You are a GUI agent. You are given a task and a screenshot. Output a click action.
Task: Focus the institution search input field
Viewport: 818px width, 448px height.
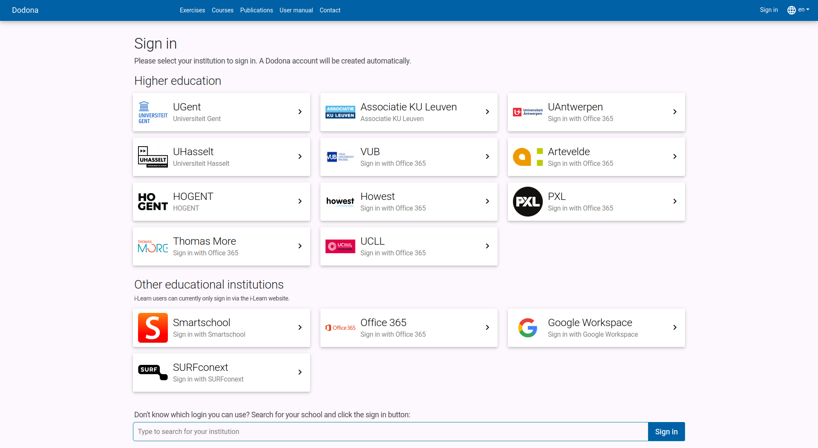391,432
